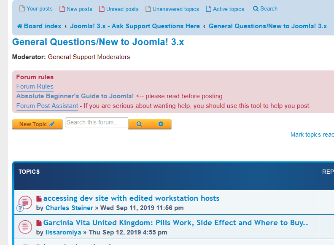This screenshot has width=334, height=245.
Task: Click the date Thu Sep 12, 2019 4:55 pm
Action: tap(128, 232)
